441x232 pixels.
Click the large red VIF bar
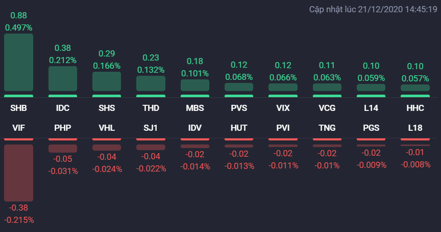[x=18, y=172]
